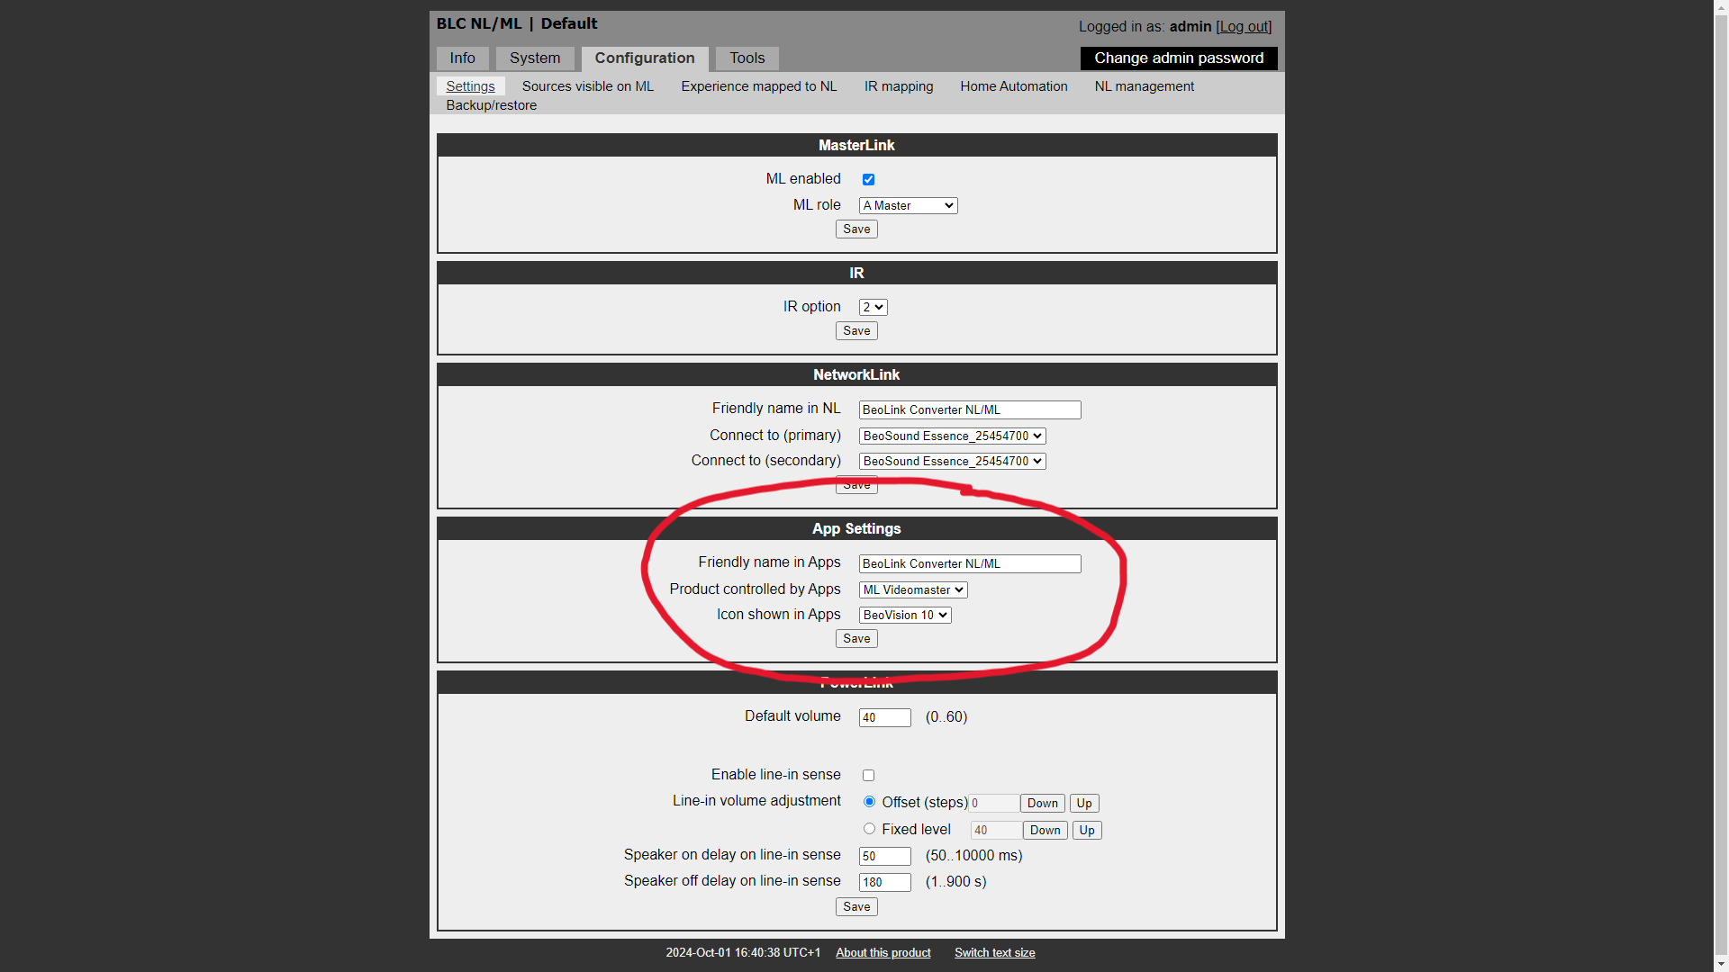Click the Default volume input field
The image size is (1729, 972).
(884, 718)
